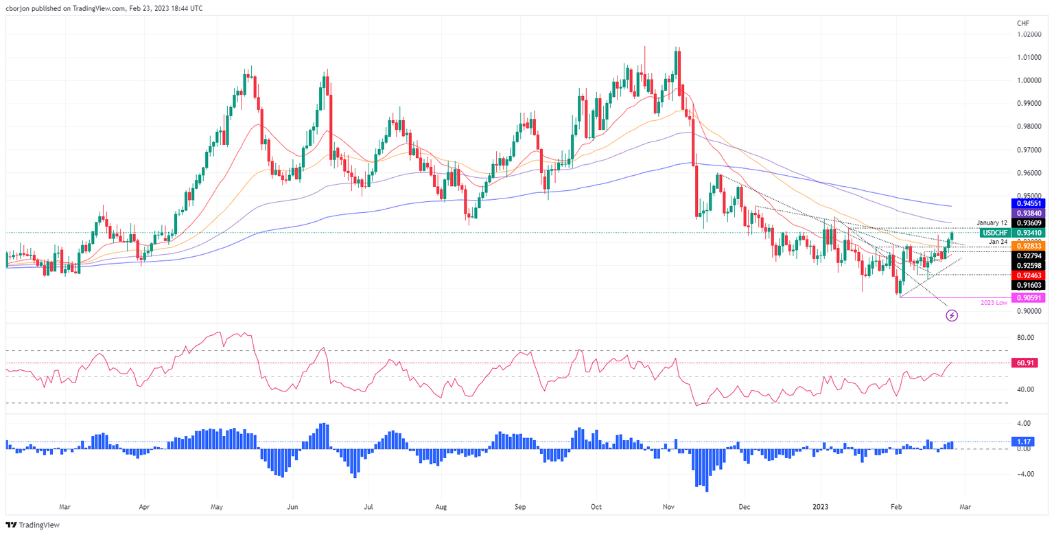Screen dimensions: 1054x535
Task: Click the purple lightning bolt event icon
Action: click(x=952, y=315)
